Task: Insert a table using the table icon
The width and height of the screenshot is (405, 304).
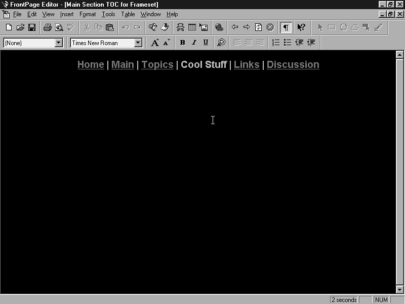Action: (192, 27)
